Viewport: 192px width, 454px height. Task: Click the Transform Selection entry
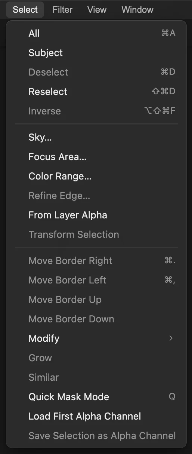(x=96, y=234)
